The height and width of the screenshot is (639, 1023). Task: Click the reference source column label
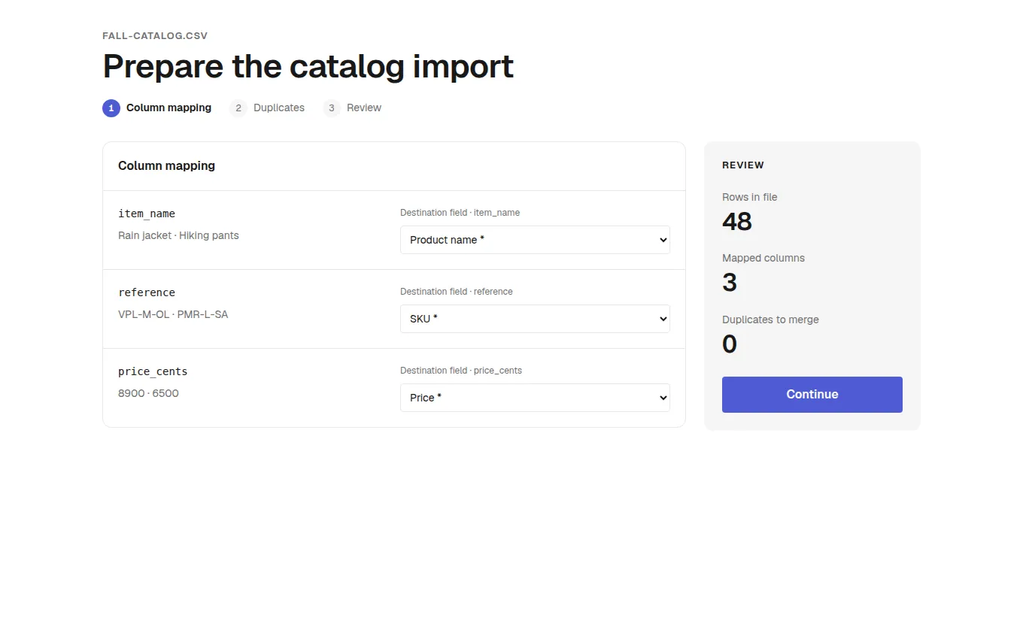pos(147,292)
